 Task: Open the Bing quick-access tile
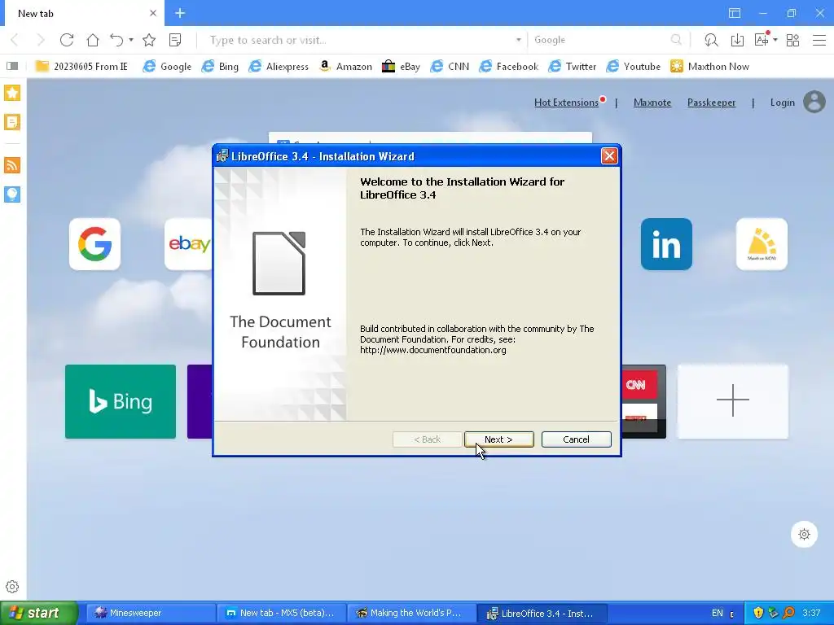click(121, 401)
